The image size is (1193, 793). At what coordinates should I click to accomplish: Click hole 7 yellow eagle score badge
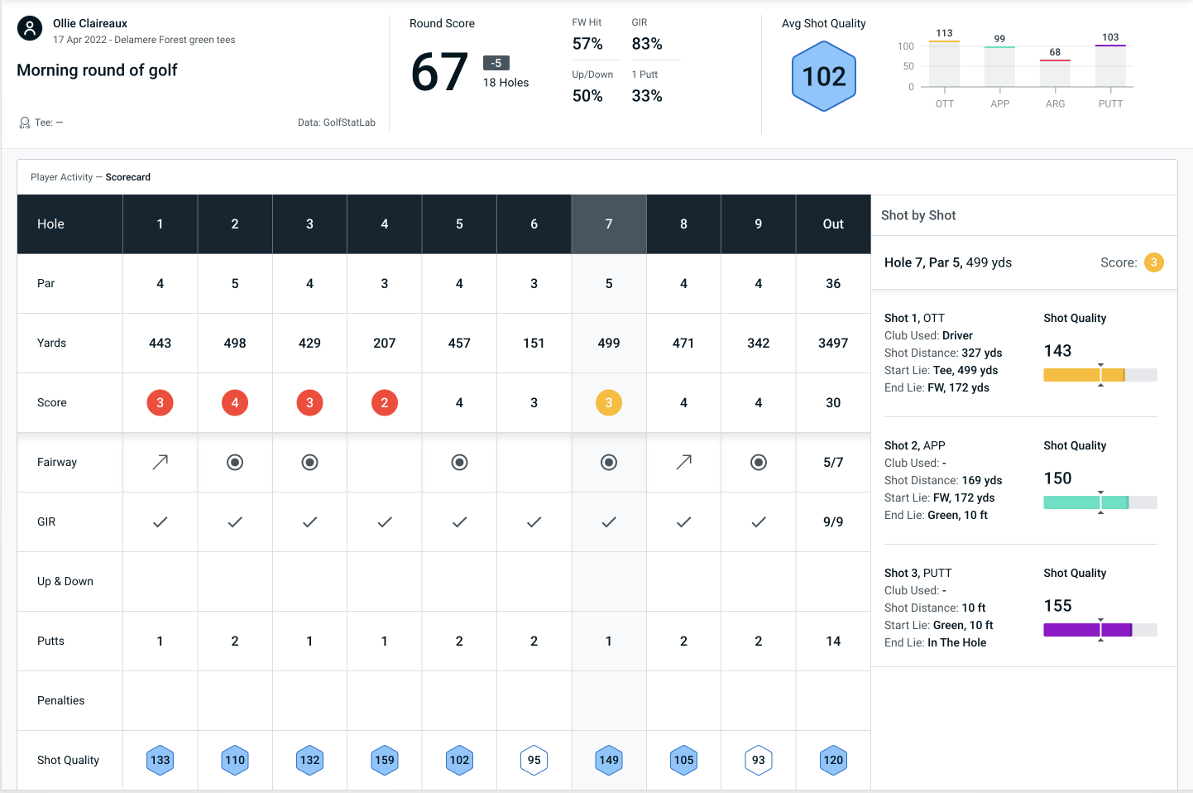coord(609,402)
